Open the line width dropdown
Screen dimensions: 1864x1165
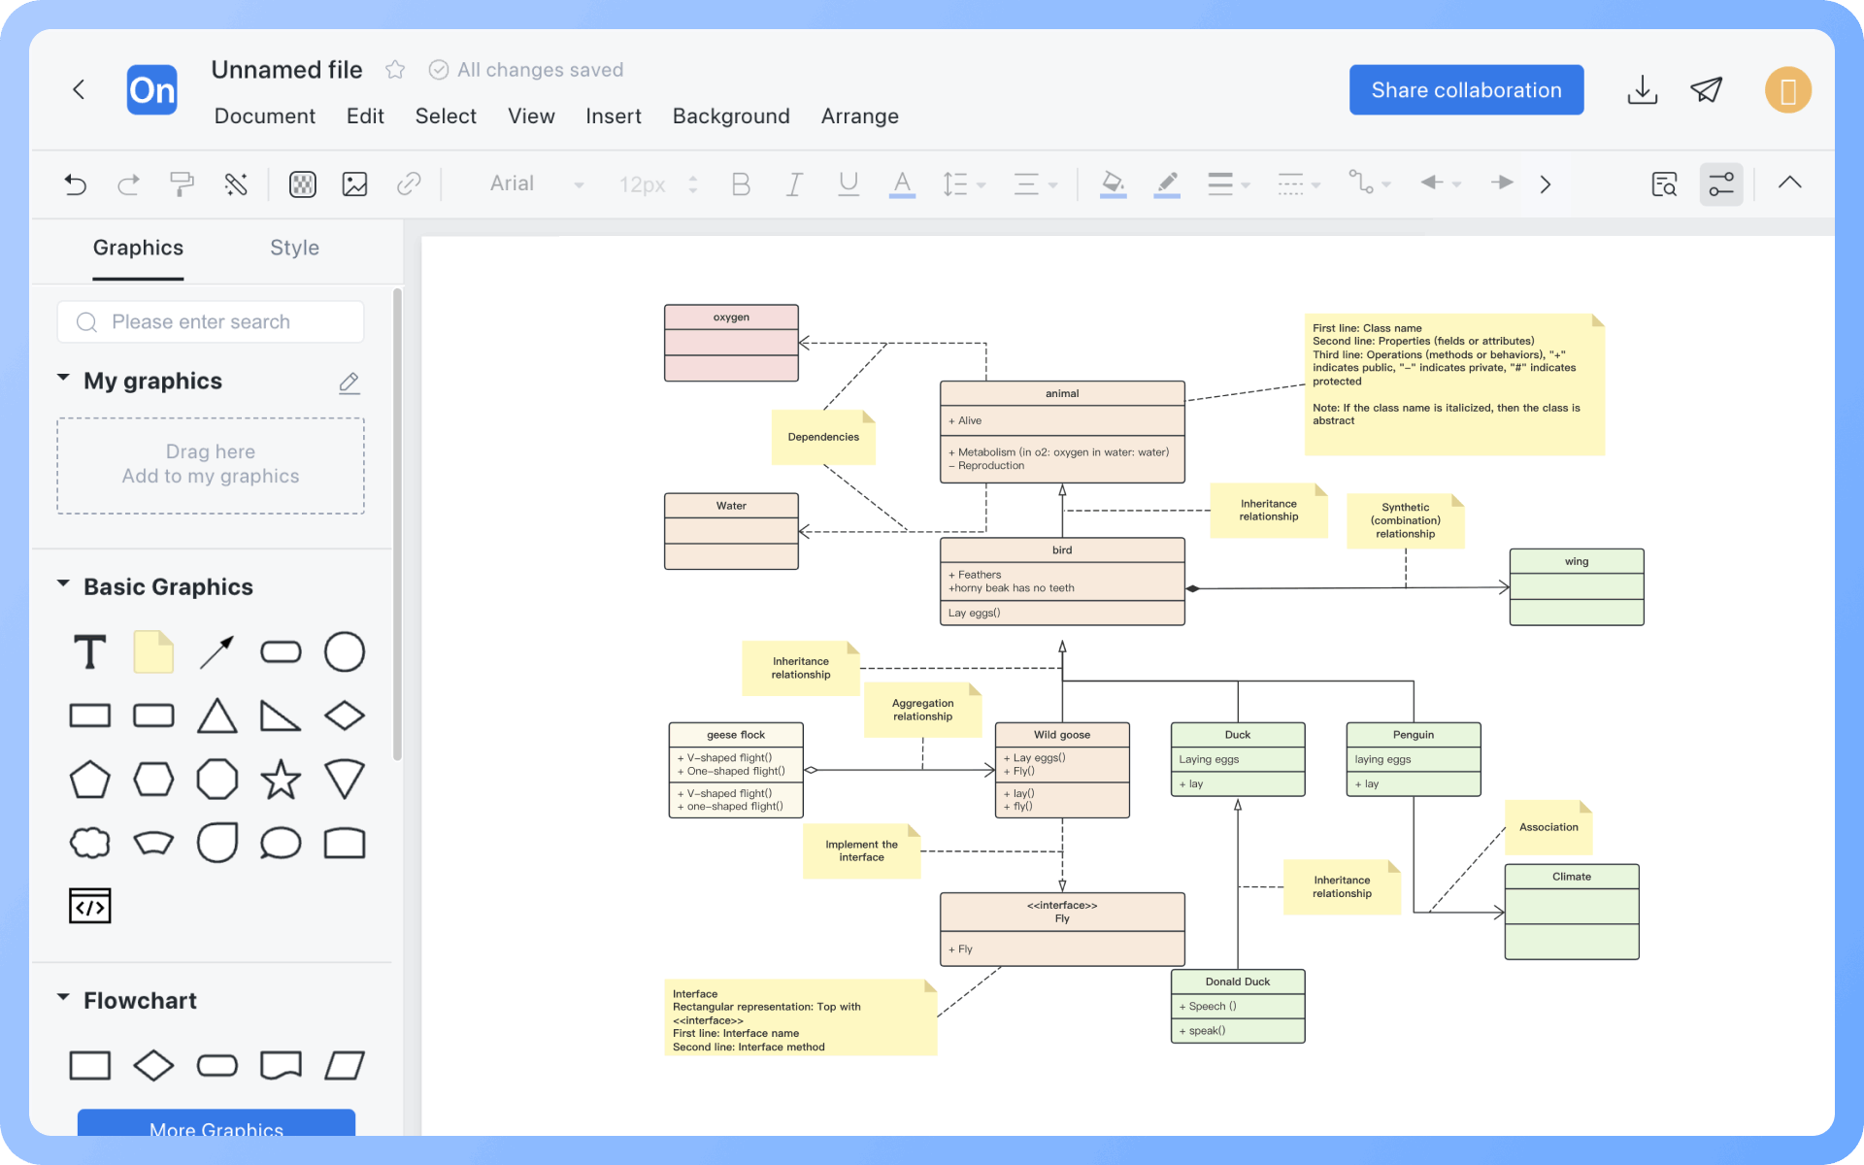coord(1228,183)
